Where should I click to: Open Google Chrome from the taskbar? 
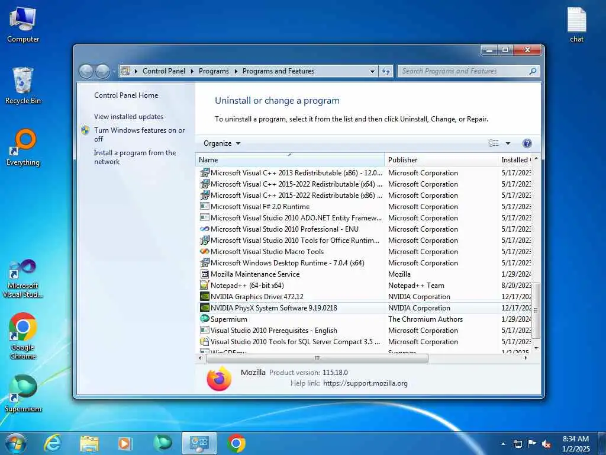coord(236,443)
